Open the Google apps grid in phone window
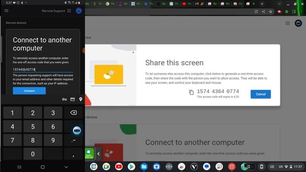The image size is (306, 172). [x=69, y=11]
